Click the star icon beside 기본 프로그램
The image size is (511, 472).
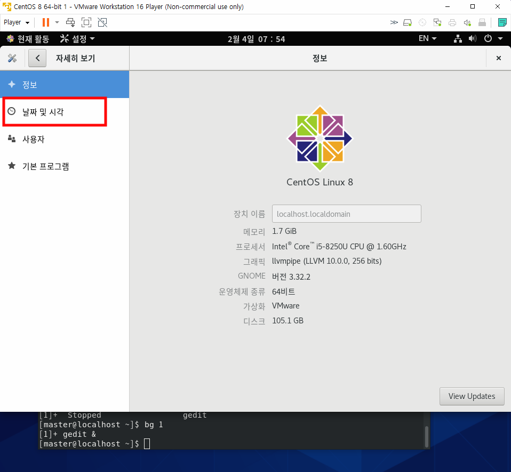click(12, 166)
